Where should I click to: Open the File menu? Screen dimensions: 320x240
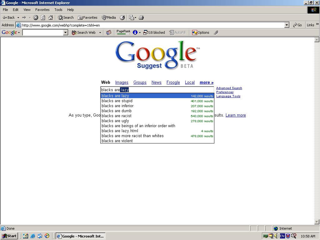click(5, 10)
